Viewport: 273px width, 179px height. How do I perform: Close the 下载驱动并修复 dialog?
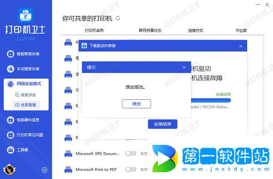(241, 46)
